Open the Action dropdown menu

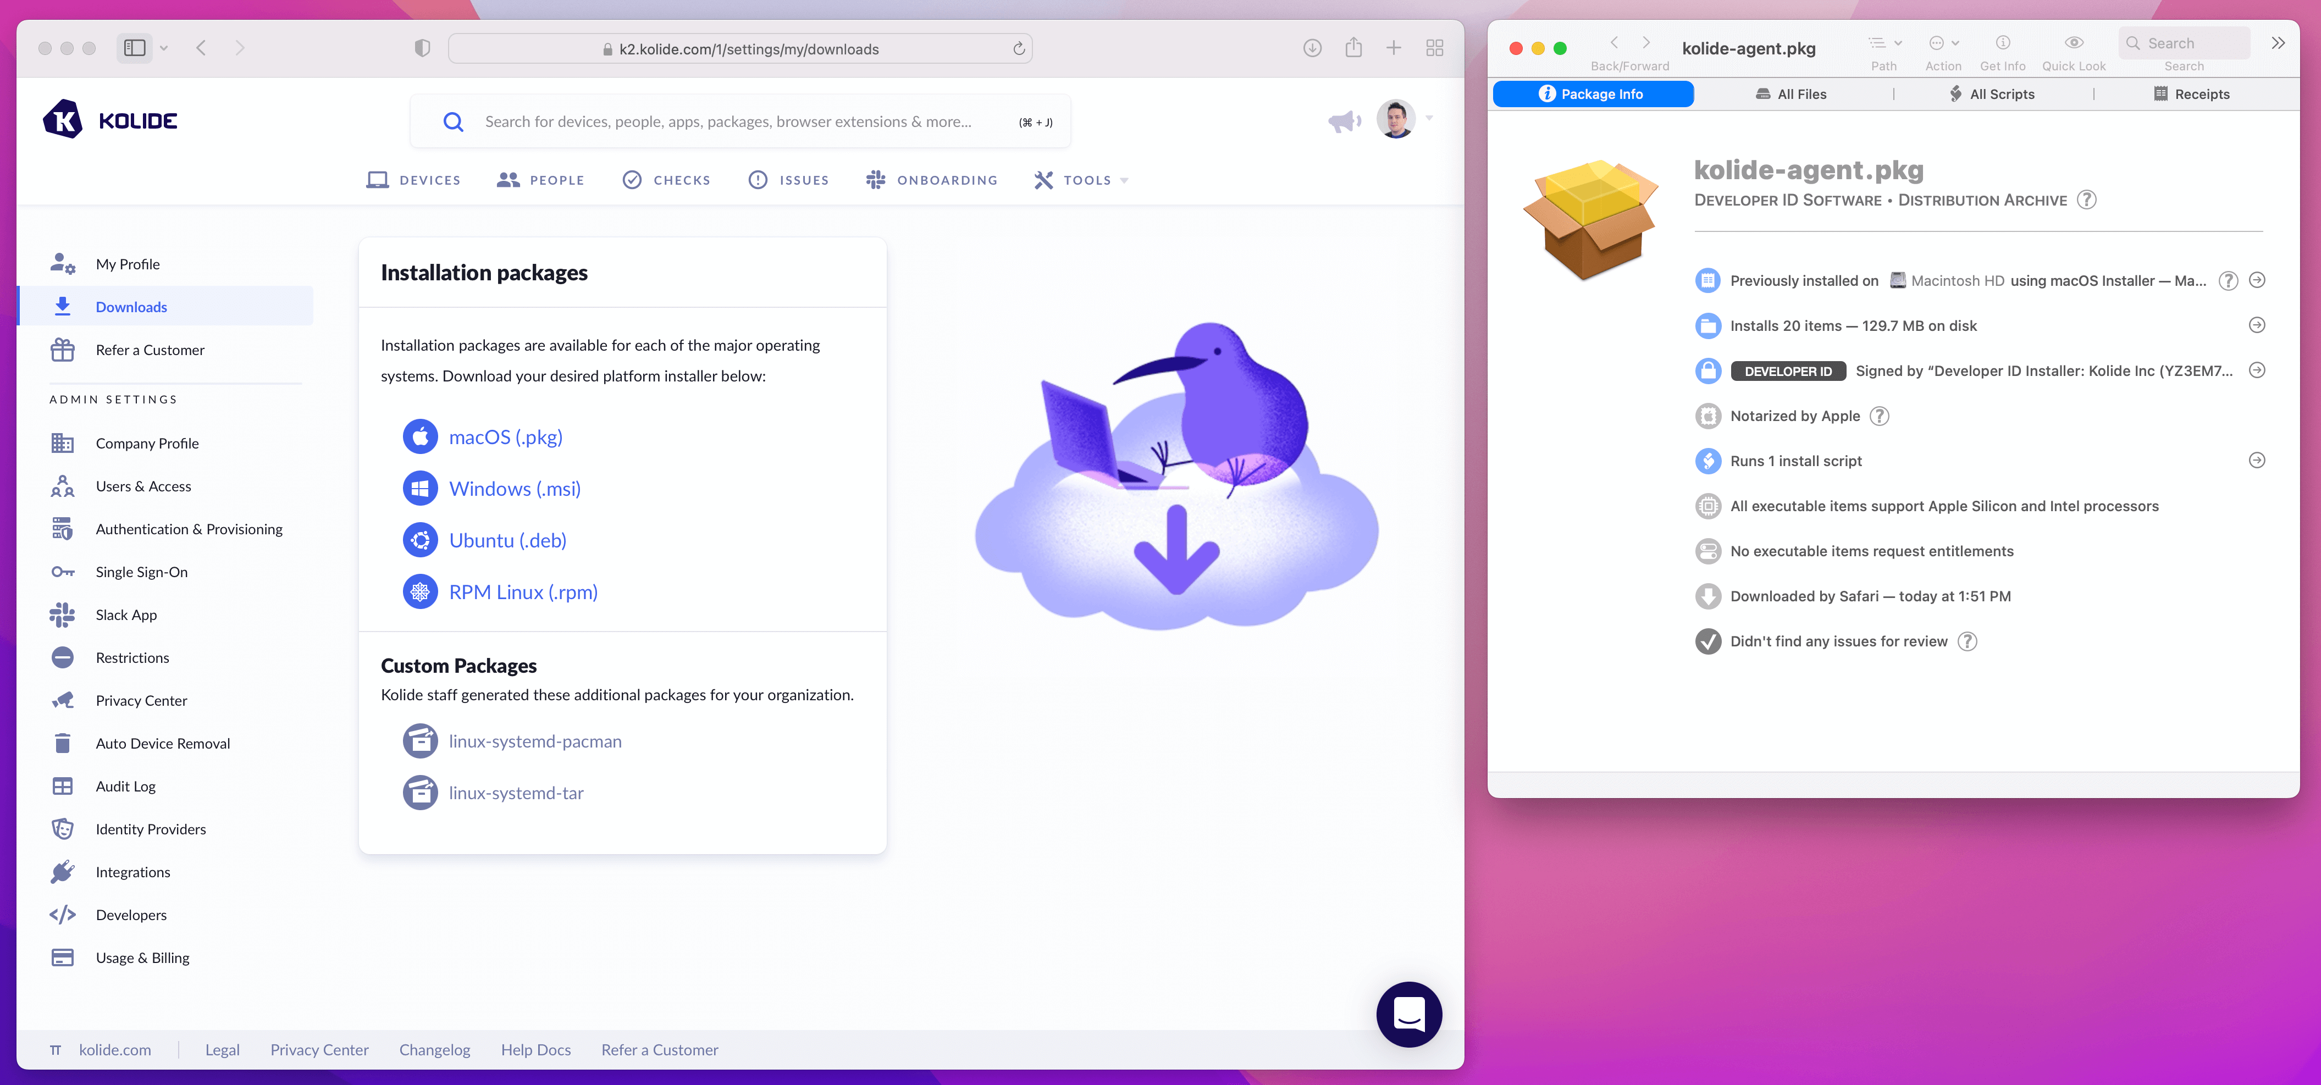tap(1943, 43)
